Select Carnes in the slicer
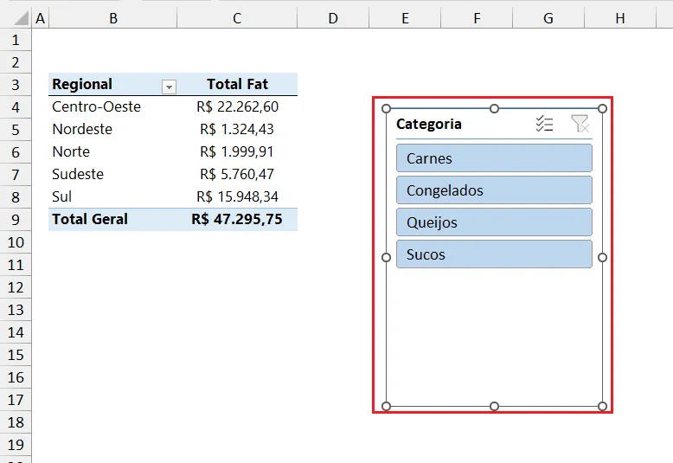The width and height of the screenshot is (673, 463). (x=494, y=158)
